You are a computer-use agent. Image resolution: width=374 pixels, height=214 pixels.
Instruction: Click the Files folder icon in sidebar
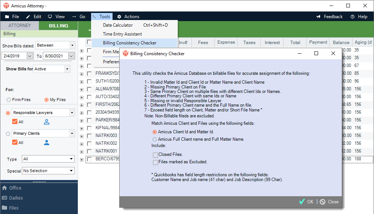(4, 208)
